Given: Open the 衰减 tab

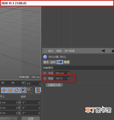Looking at the screenshot, I should tap(67, 62).
